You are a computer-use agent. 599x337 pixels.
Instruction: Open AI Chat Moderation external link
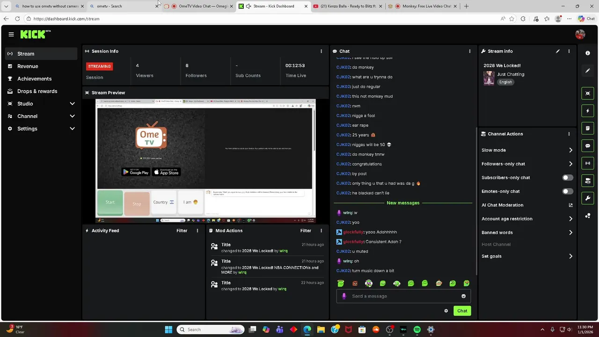click(x=570, y=205)
